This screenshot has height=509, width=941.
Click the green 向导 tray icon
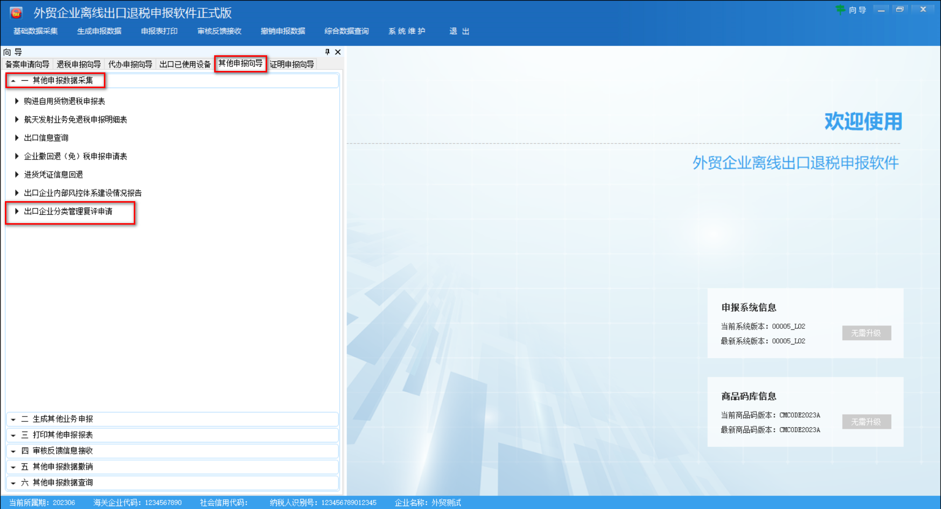841,9
